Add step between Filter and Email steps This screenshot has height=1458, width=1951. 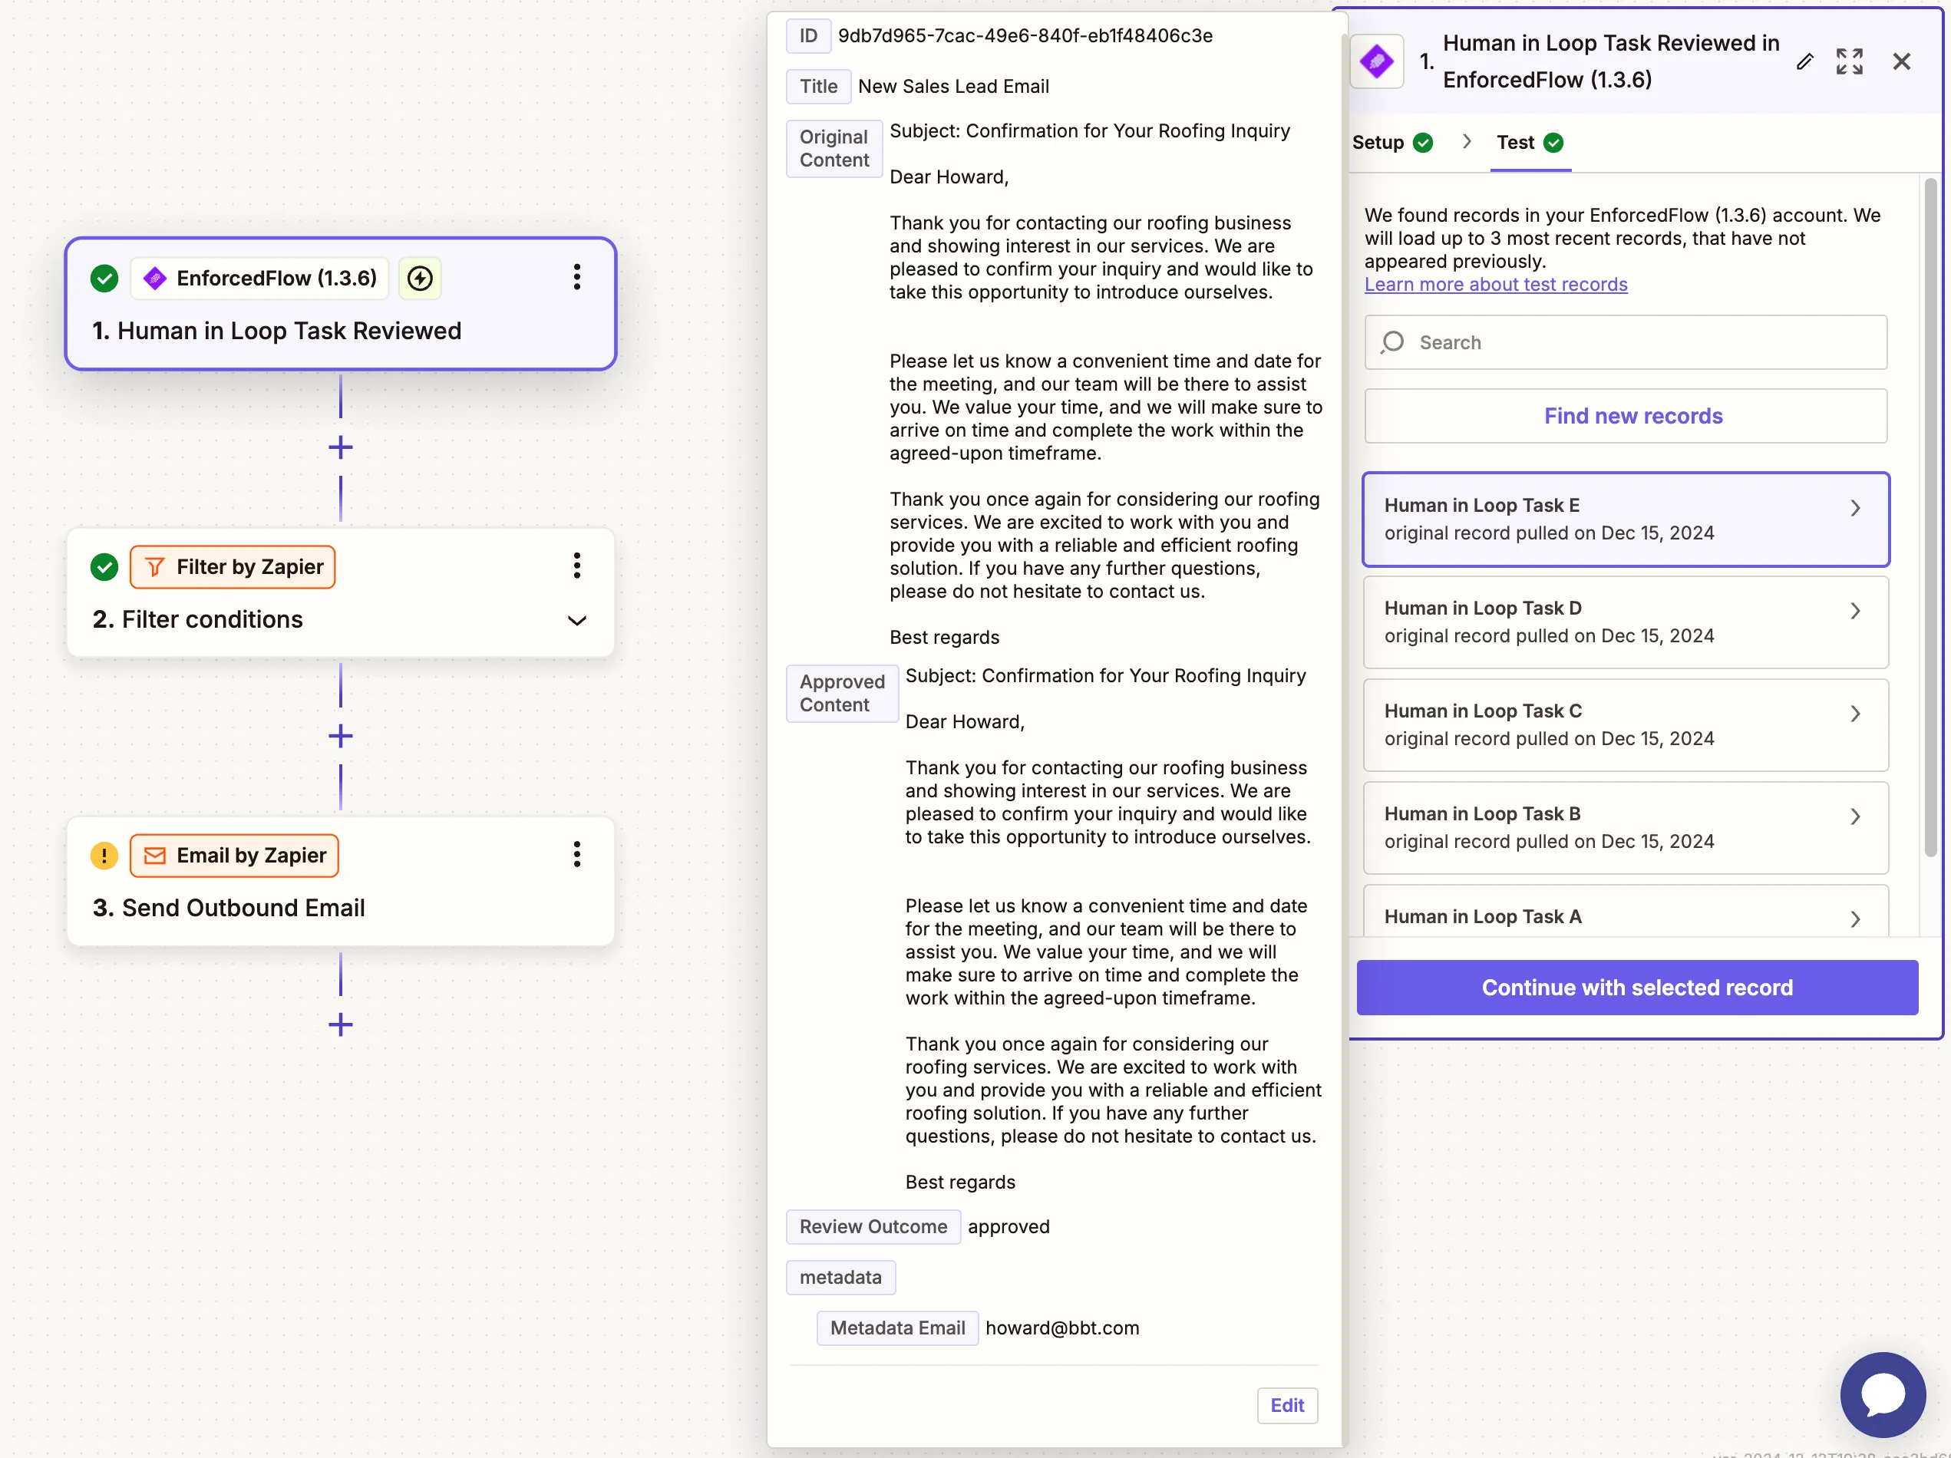coord(341,737)
